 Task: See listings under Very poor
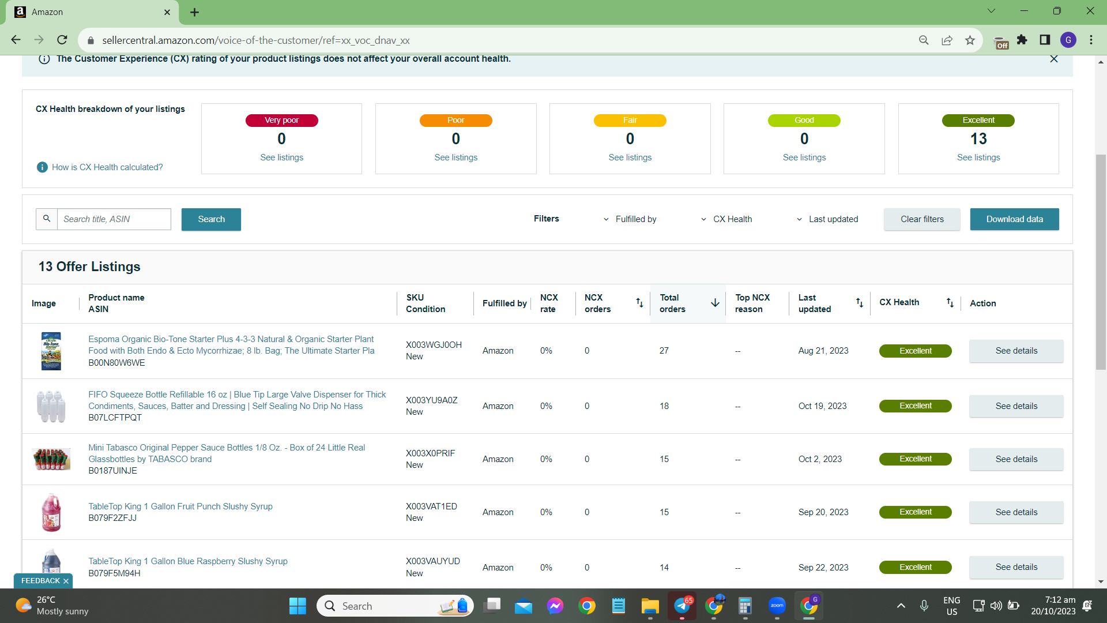281,157
